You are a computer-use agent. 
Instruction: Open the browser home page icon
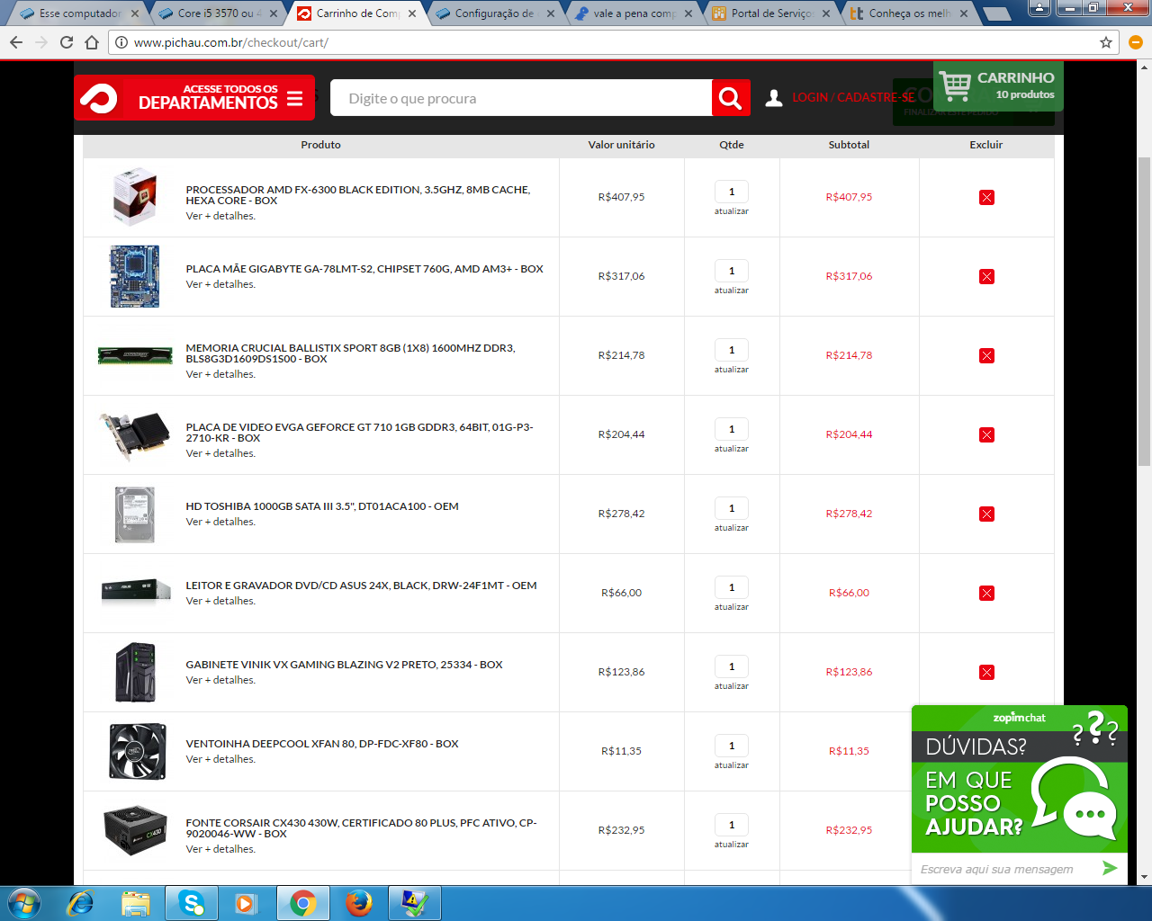coord(92,42)
